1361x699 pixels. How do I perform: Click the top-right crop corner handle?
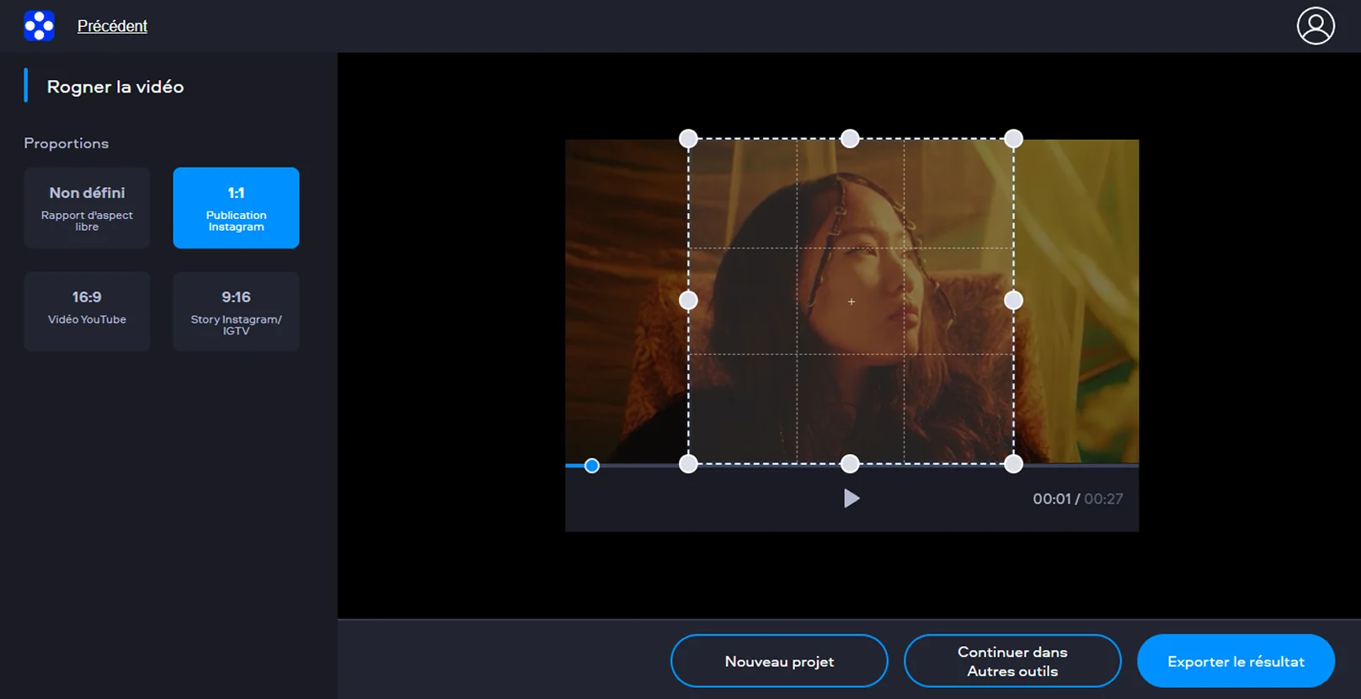click(x=1013, y=139)
